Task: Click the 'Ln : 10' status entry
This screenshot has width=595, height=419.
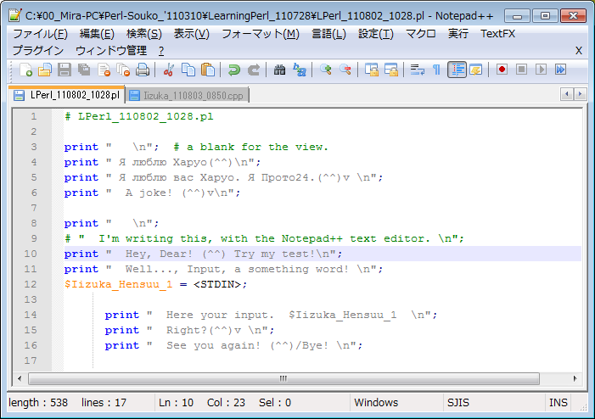Action: coord(176,403)
